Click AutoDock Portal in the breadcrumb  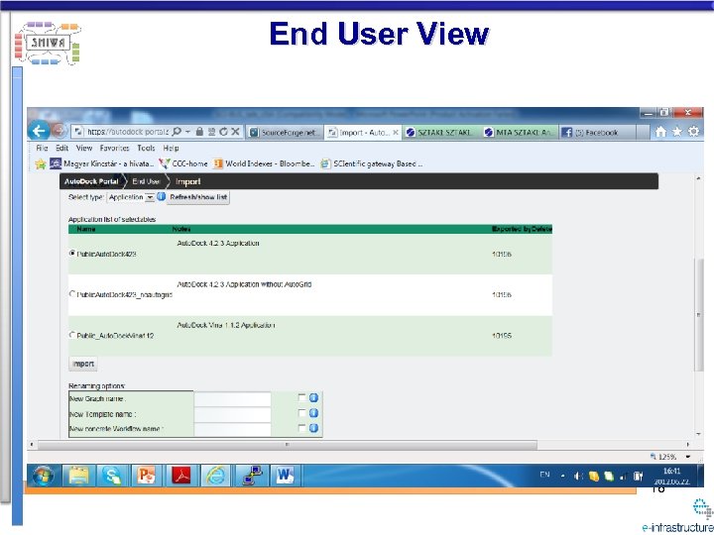[x=91, y=181]
